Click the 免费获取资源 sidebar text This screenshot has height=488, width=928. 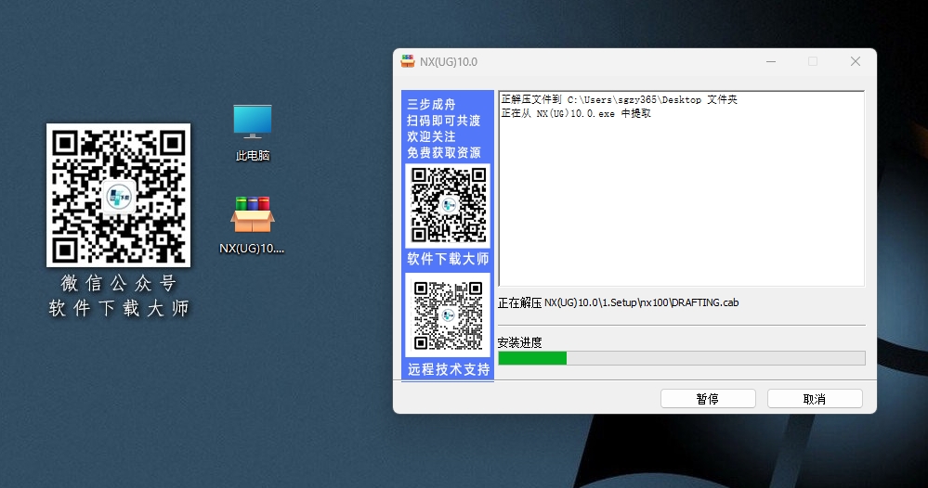point(443,153)
